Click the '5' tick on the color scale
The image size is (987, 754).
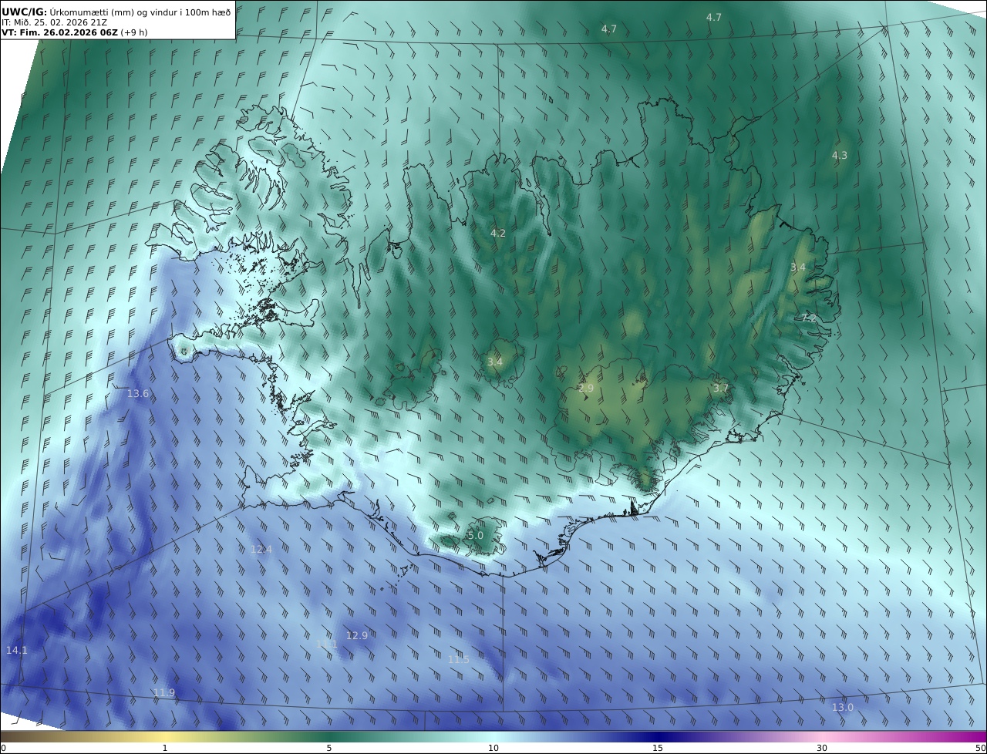click(329, 748)
